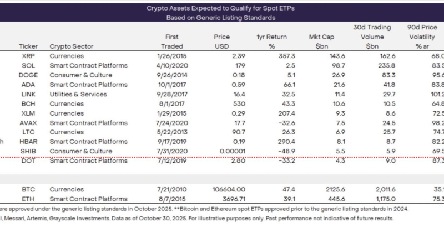The image size is (444, 228).
Task: Click AVAX first traded date 7/24/2020
Action: pos(170,123)
